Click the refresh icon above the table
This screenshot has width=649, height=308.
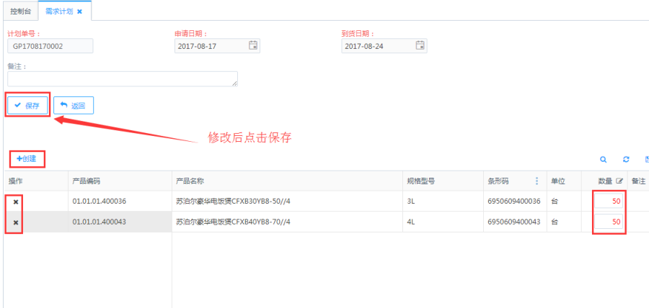626,159
